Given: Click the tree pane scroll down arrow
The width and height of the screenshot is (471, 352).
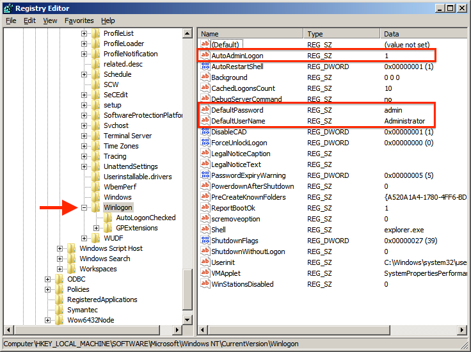Looking at the screenshot, I should click(x=188, y=319).
